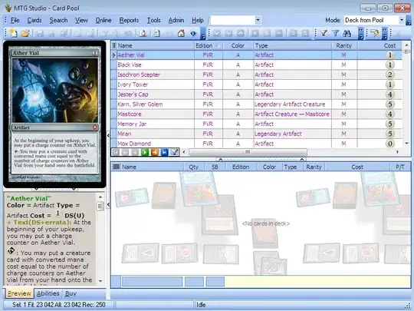The height and width of the screenshot is (311, 414).
Task: Open the Admin menu
Action: [x=176, y=20]
